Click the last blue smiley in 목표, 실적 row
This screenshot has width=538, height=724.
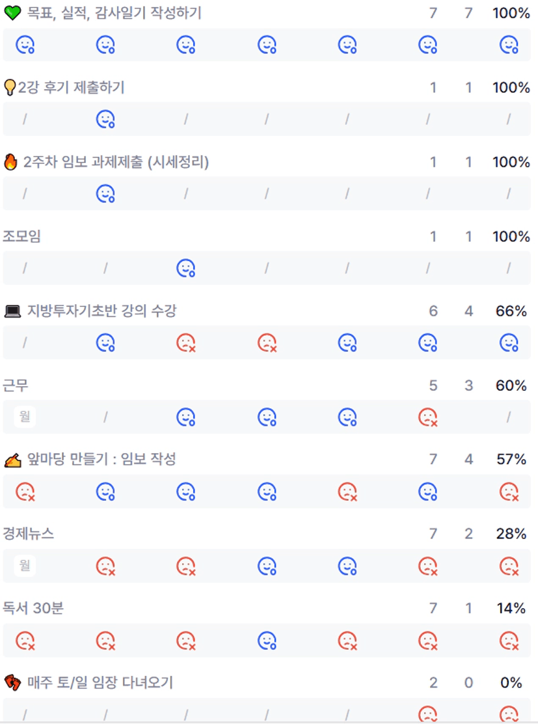(x=509, y=45)
